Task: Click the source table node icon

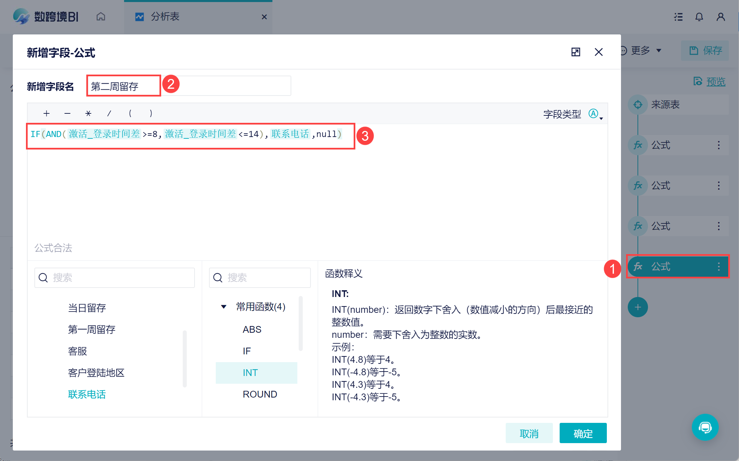Action: click(638, 105)
